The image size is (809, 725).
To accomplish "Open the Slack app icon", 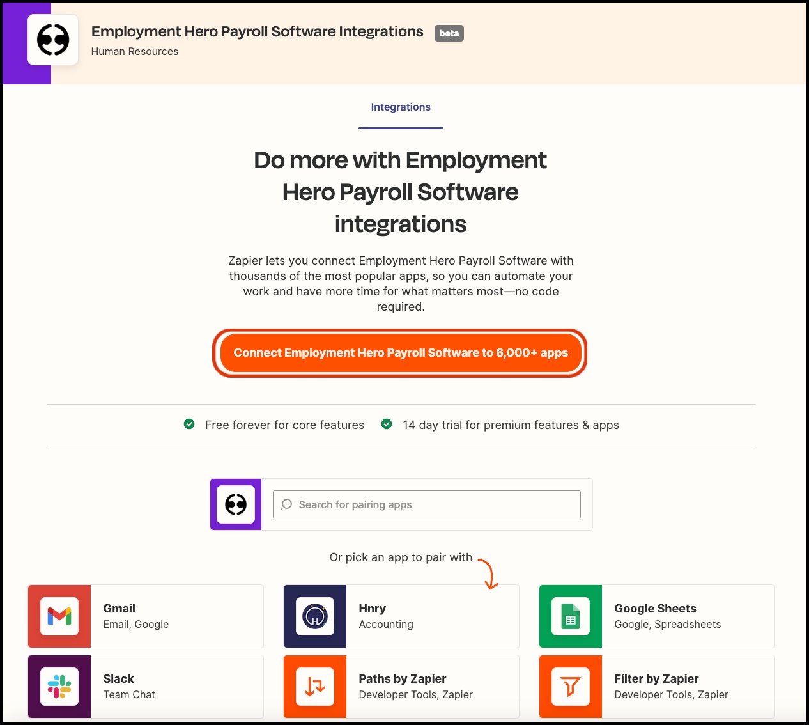I will point(59,687).
